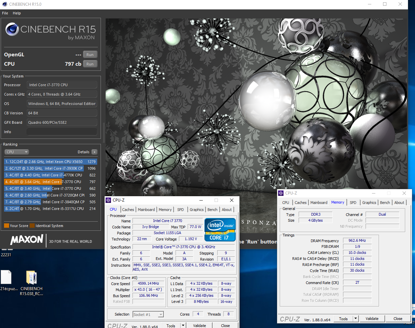
Task: Click the Info input field in Your System
Action: [62, 132]
